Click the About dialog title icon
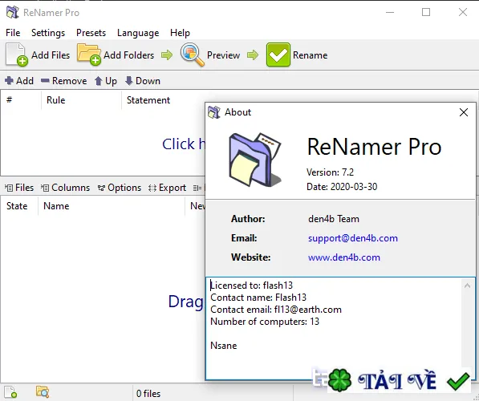The width and height of the screenshot is (479, 401). (x=214, y=112)
